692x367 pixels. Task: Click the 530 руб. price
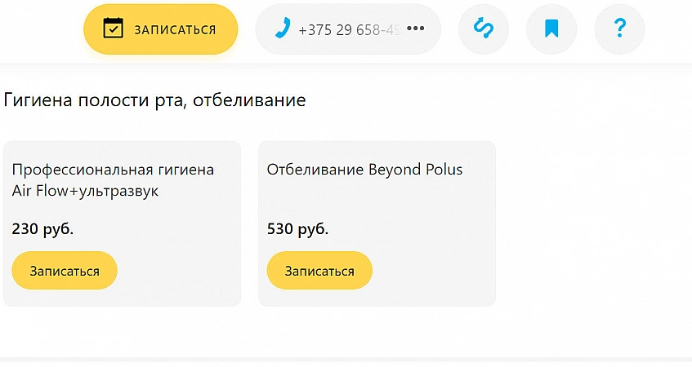[297, 229]
